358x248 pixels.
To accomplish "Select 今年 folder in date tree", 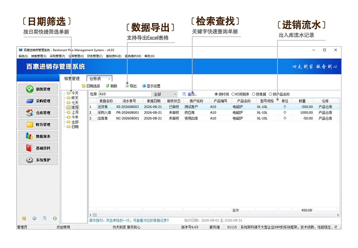I will click(x=72, y=117).
